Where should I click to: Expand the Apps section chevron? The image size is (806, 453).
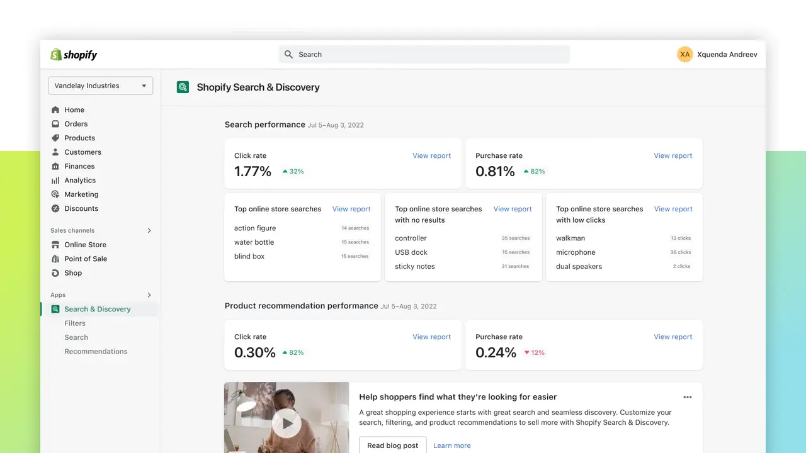pos(149,294)
